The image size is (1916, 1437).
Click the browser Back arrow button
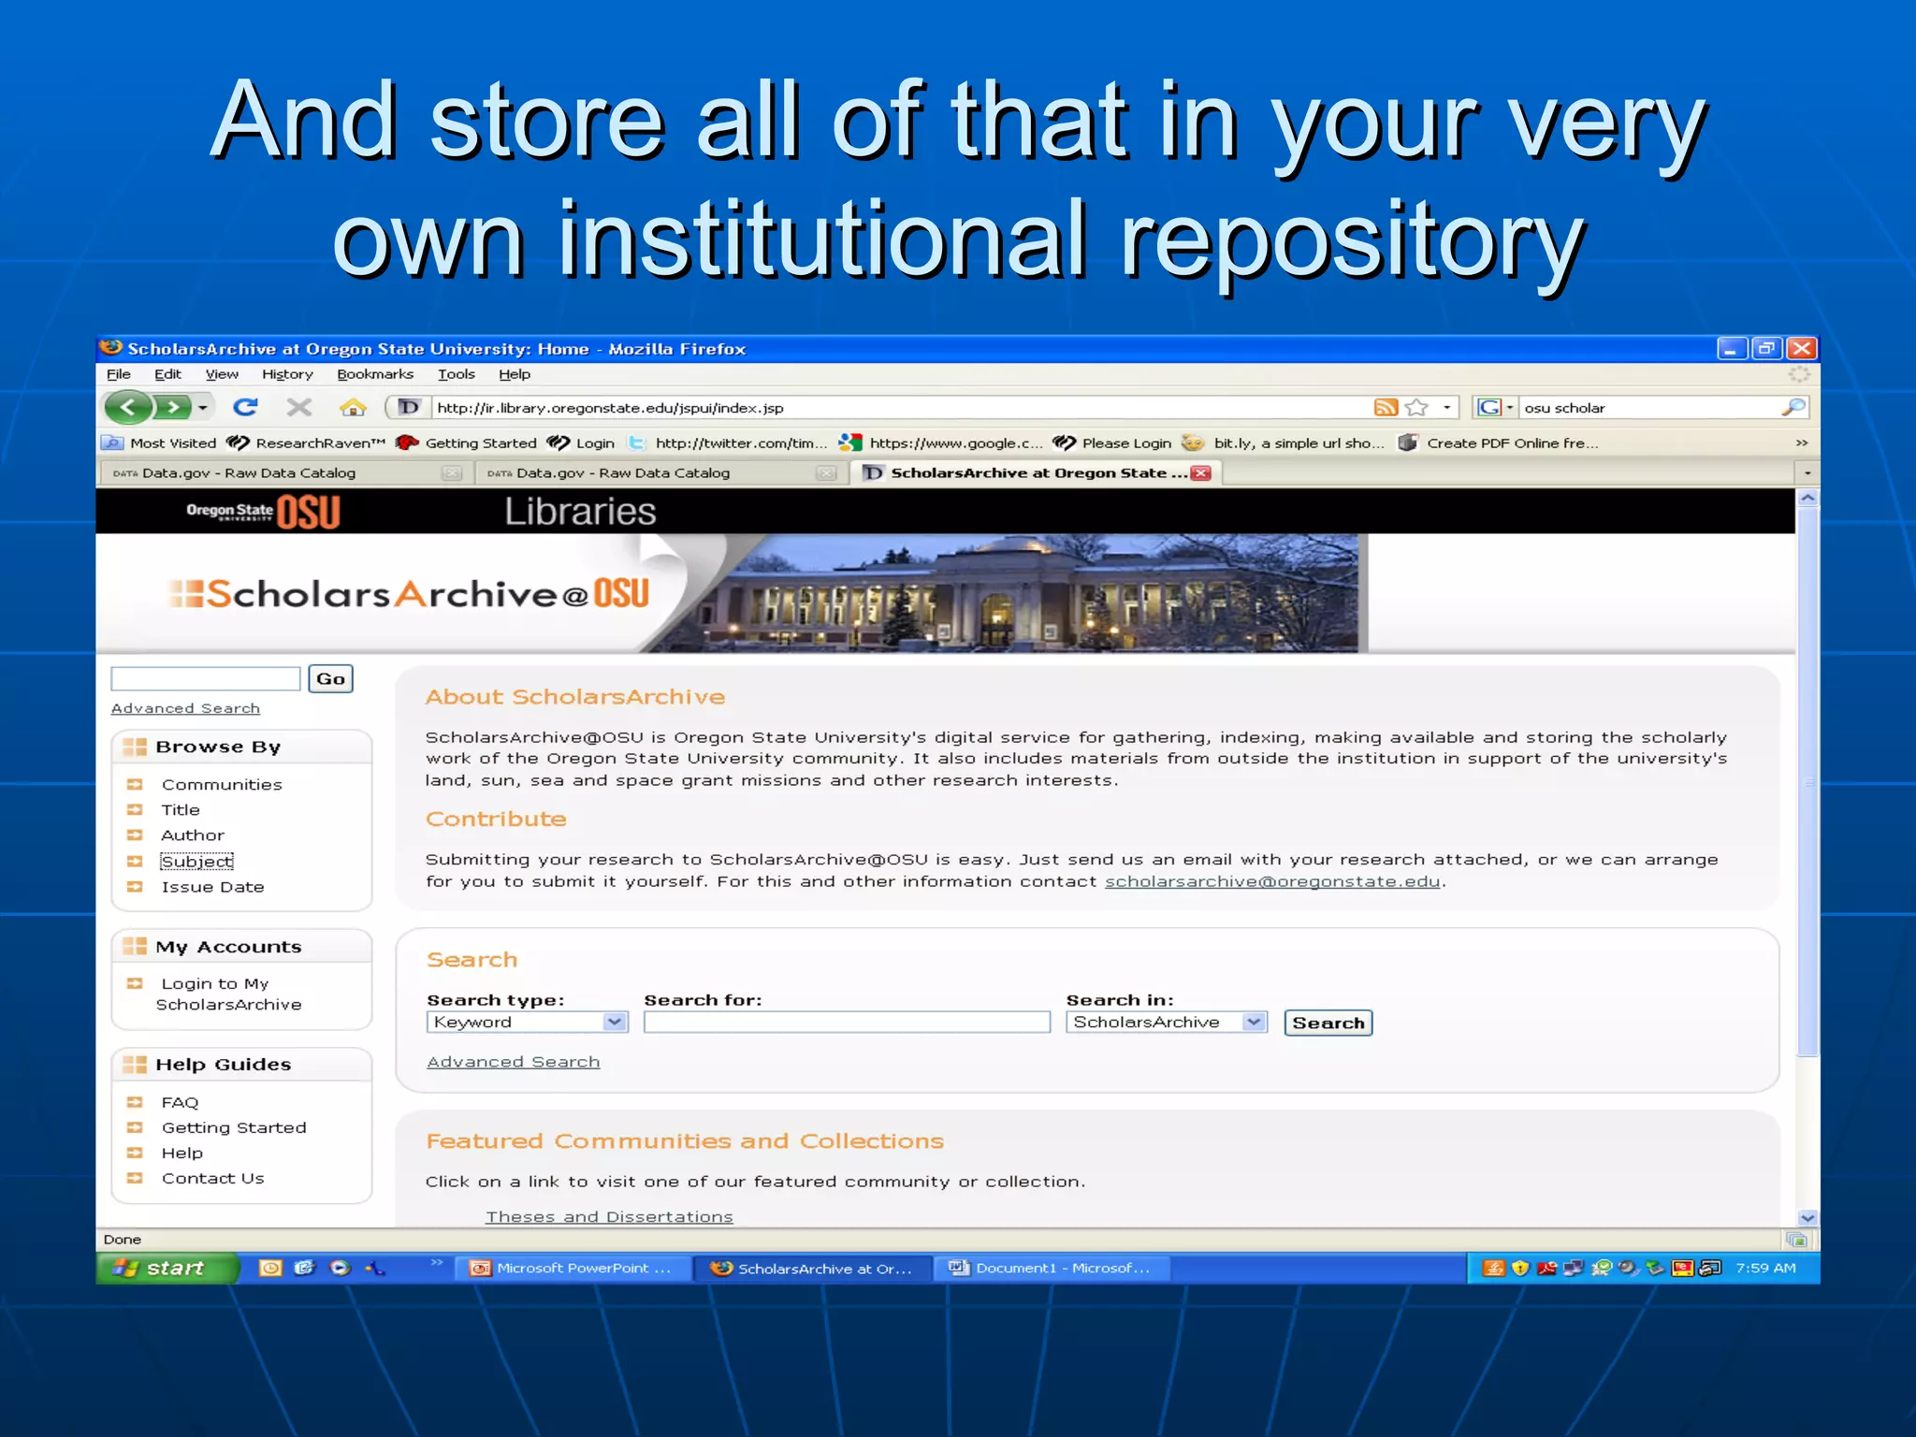(128, 407)
